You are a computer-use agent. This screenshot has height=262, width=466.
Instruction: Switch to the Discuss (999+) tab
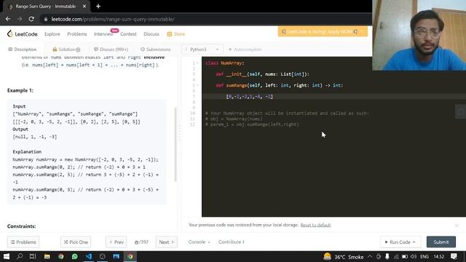pyautogui.click(x=111, y=49)
